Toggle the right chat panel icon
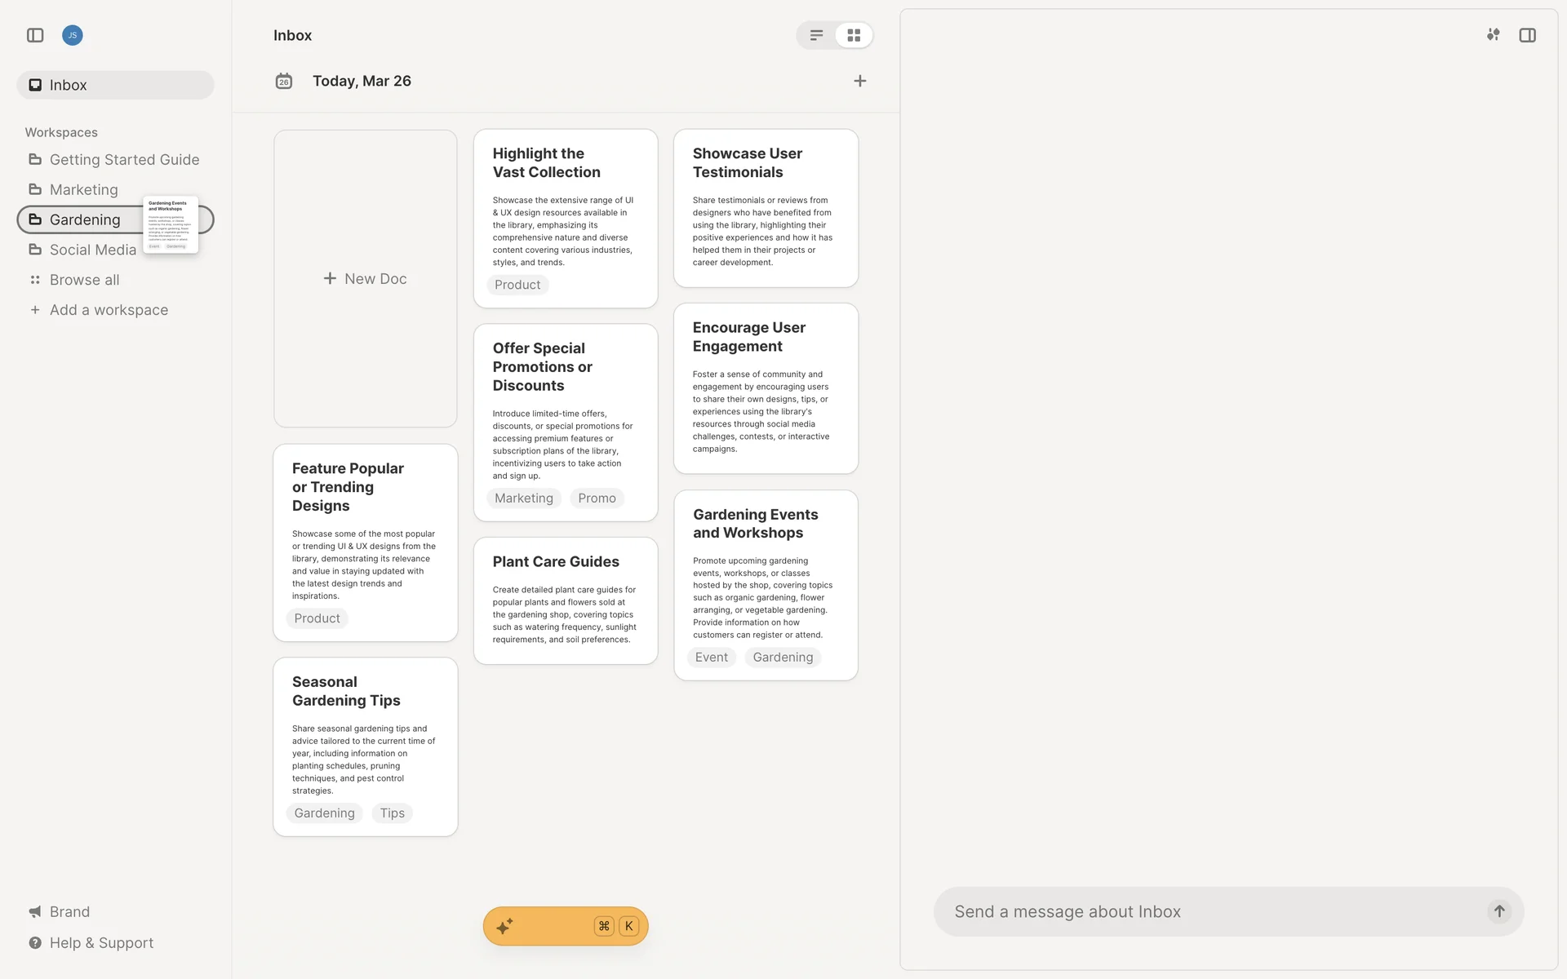This screenshot has height=979, width=1567. 1527,35
